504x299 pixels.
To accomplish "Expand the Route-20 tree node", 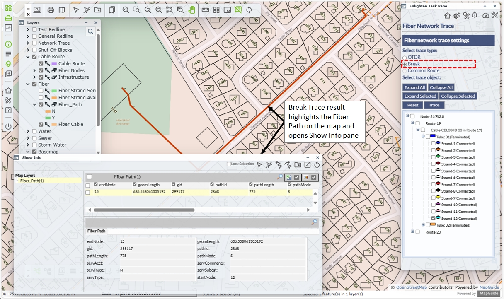I will coord(413,232).
